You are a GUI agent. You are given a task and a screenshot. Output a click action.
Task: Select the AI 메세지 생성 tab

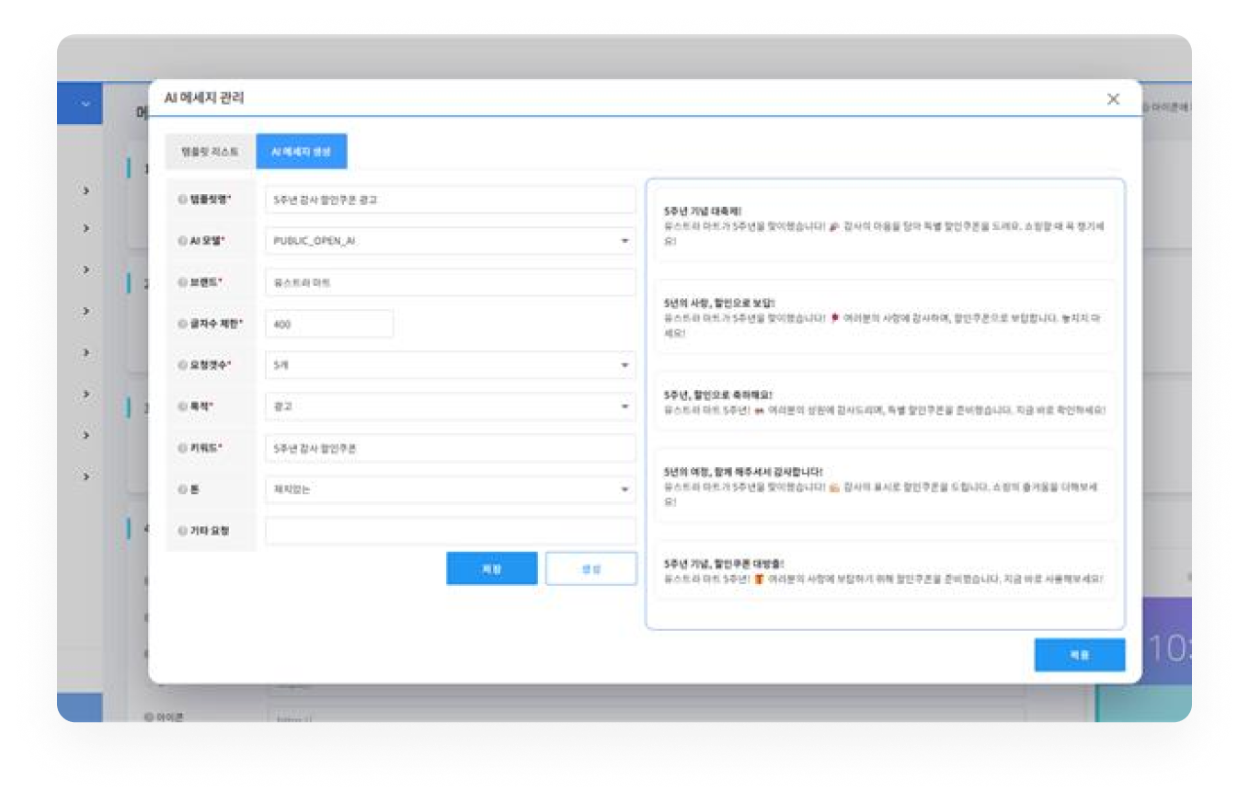(x=301, y=151)
